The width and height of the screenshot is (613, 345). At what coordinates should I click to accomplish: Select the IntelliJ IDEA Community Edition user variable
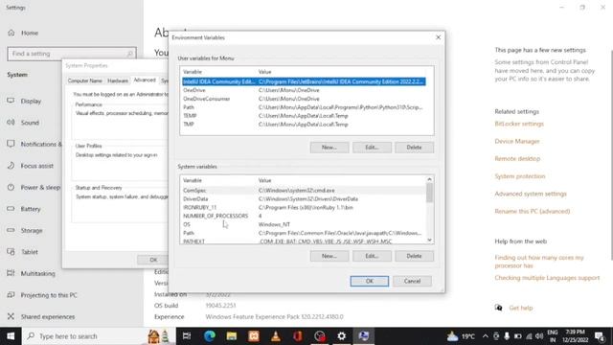(x=304, y=81)
